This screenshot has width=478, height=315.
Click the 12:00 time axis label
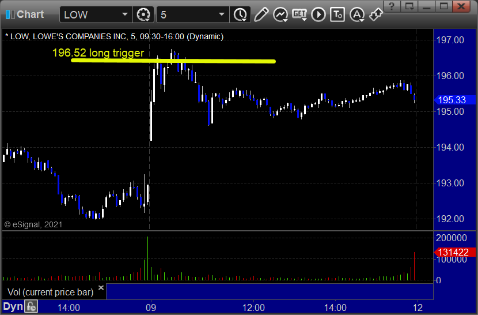pos(253,307)
